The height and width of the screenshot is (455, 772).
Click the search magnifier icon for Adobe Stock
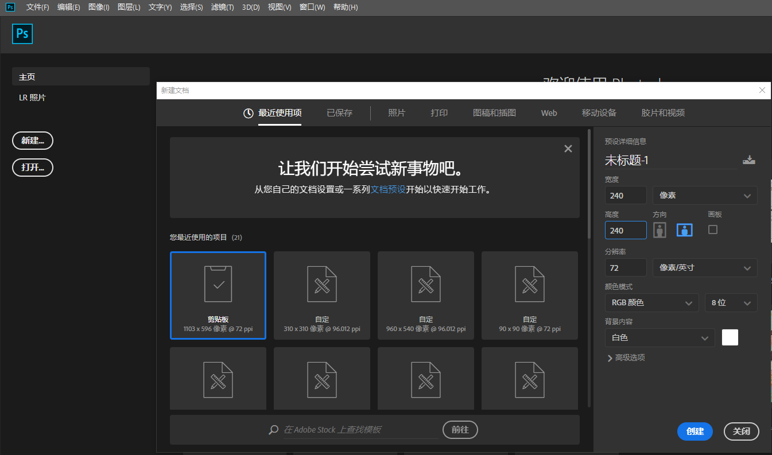tap(274, 430)
